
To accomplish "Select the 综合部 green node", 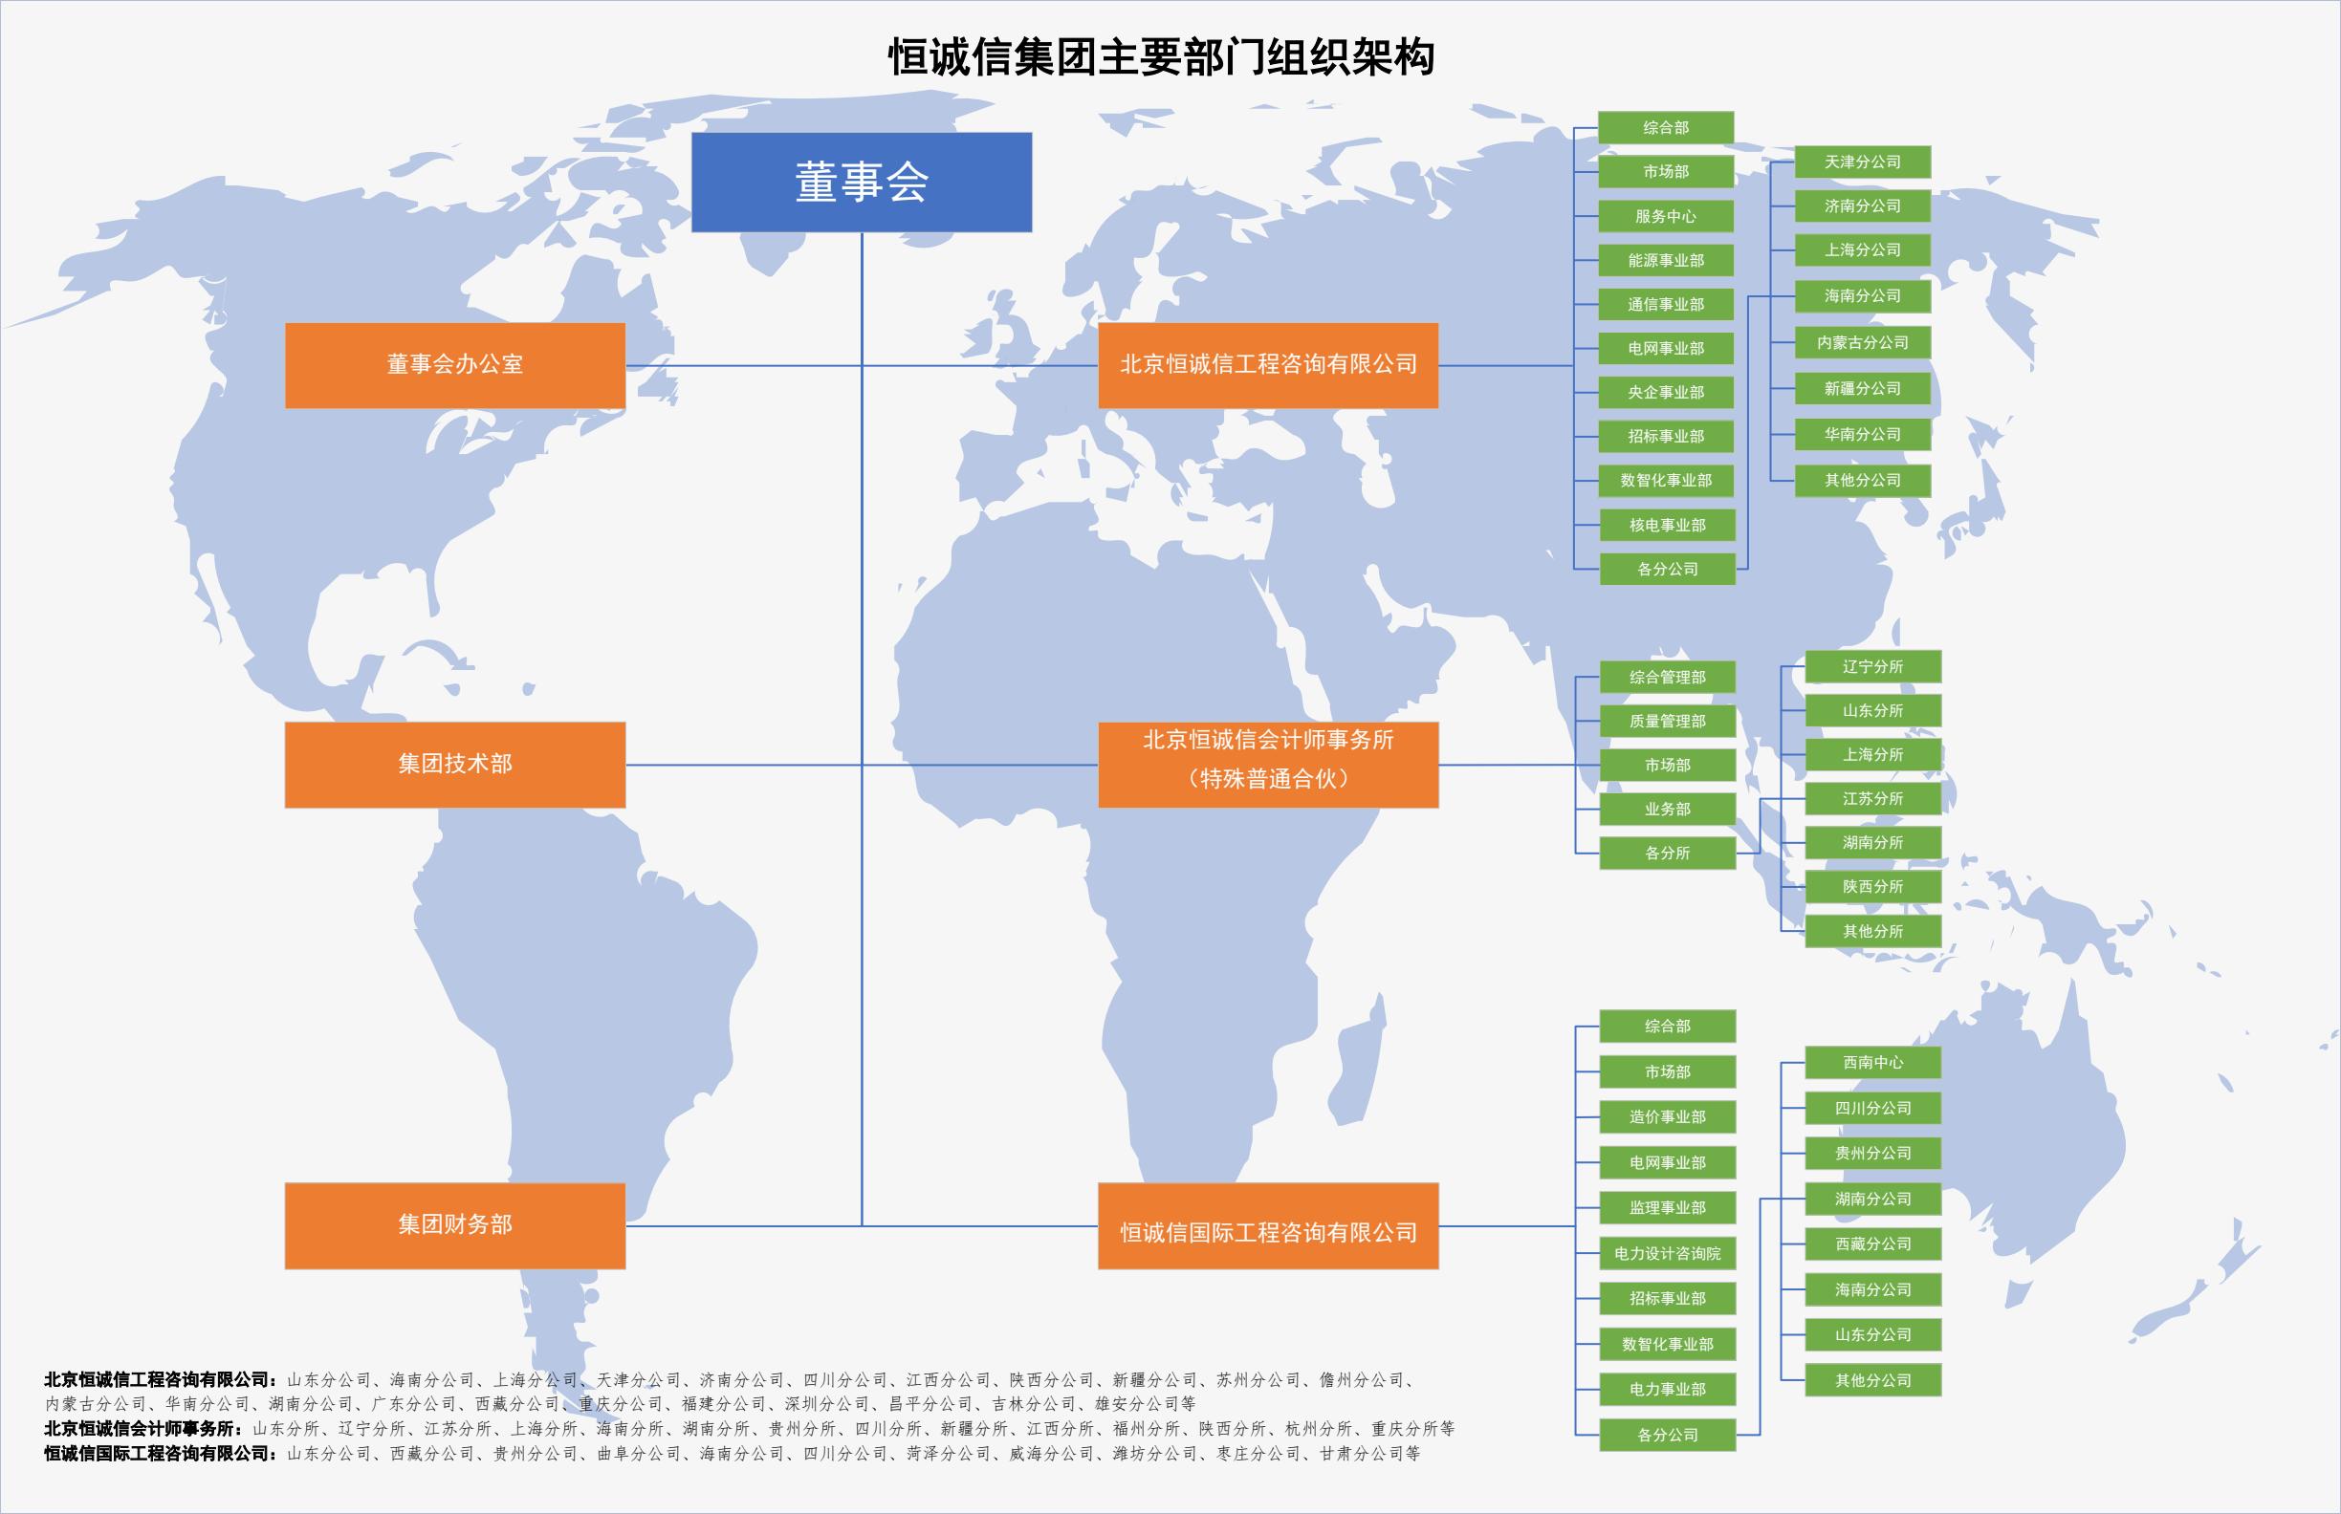I will click(x=1667, y=127).
